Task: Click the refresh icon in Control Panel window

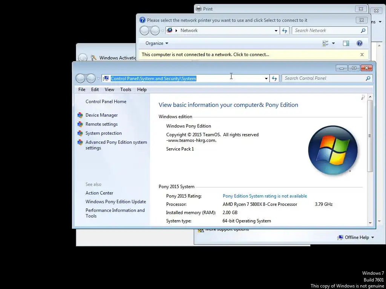Action: 274,78
